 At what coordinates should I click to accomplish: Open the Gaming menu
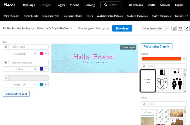[90, 5]
